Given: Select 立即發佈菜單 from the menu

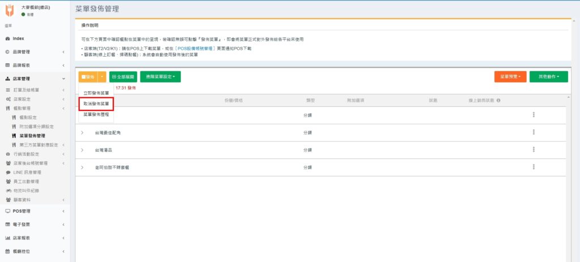Looking at the screenshot, I should [96, 93].
